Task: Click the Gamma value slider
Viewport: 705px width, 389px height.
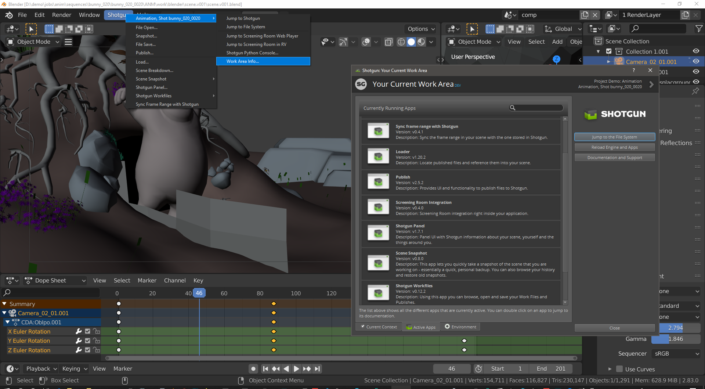Action: pos(676,339)
